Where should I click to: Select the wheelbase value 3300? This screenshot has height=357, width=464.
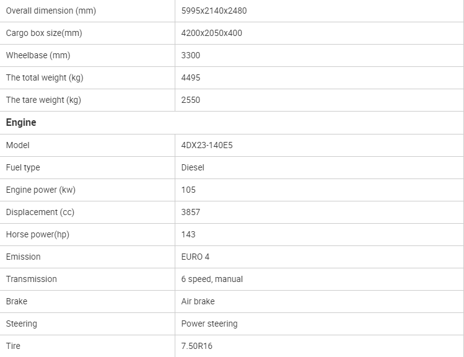pos(191,55)
